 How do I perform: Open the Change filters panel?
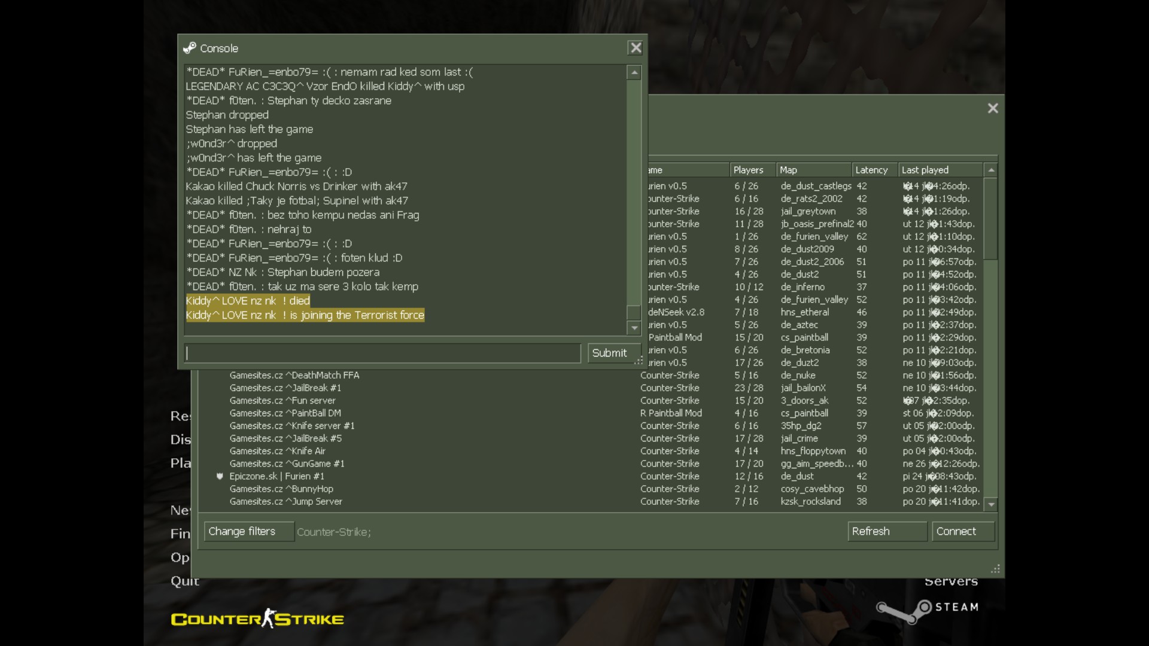click(248, 531)
